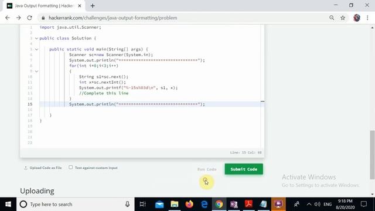Place cursor in the printf format line

(x=128, y=88)
